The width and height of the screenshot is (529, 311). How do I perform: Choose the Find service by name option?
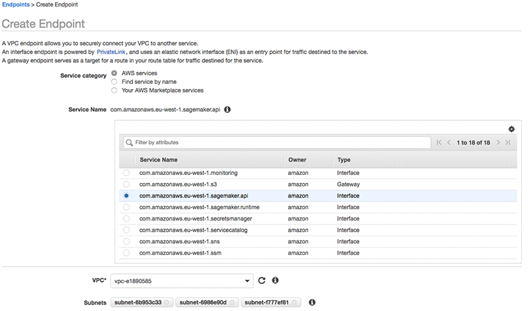[x=114, y=81]
